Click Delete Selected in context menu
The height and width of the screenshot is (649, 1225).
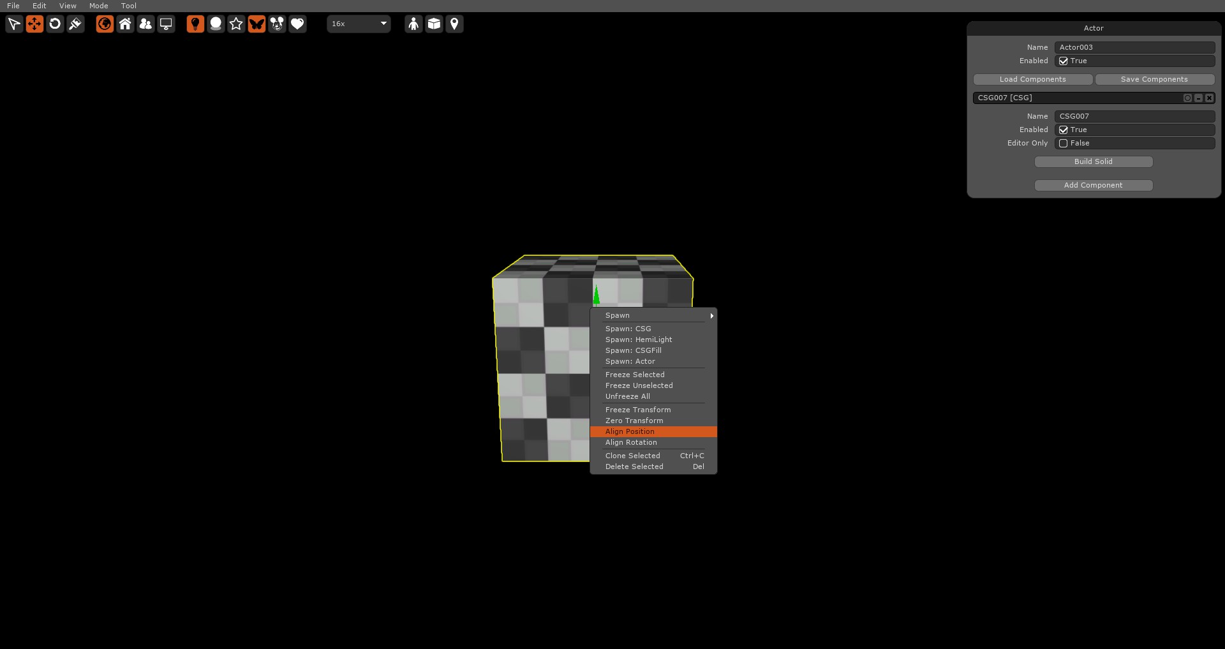(x=653, y=467)
